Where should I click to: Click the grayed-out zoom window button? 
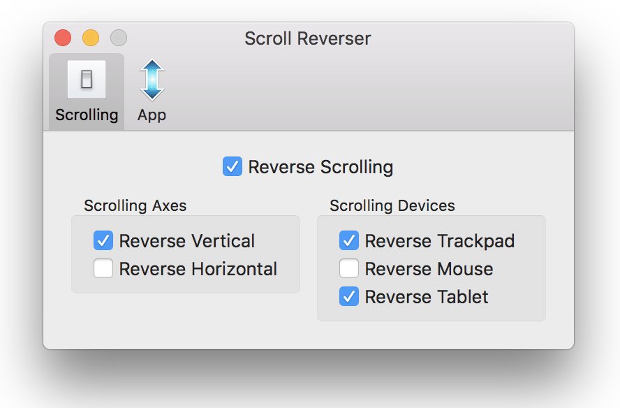click(x=119, y=38)
